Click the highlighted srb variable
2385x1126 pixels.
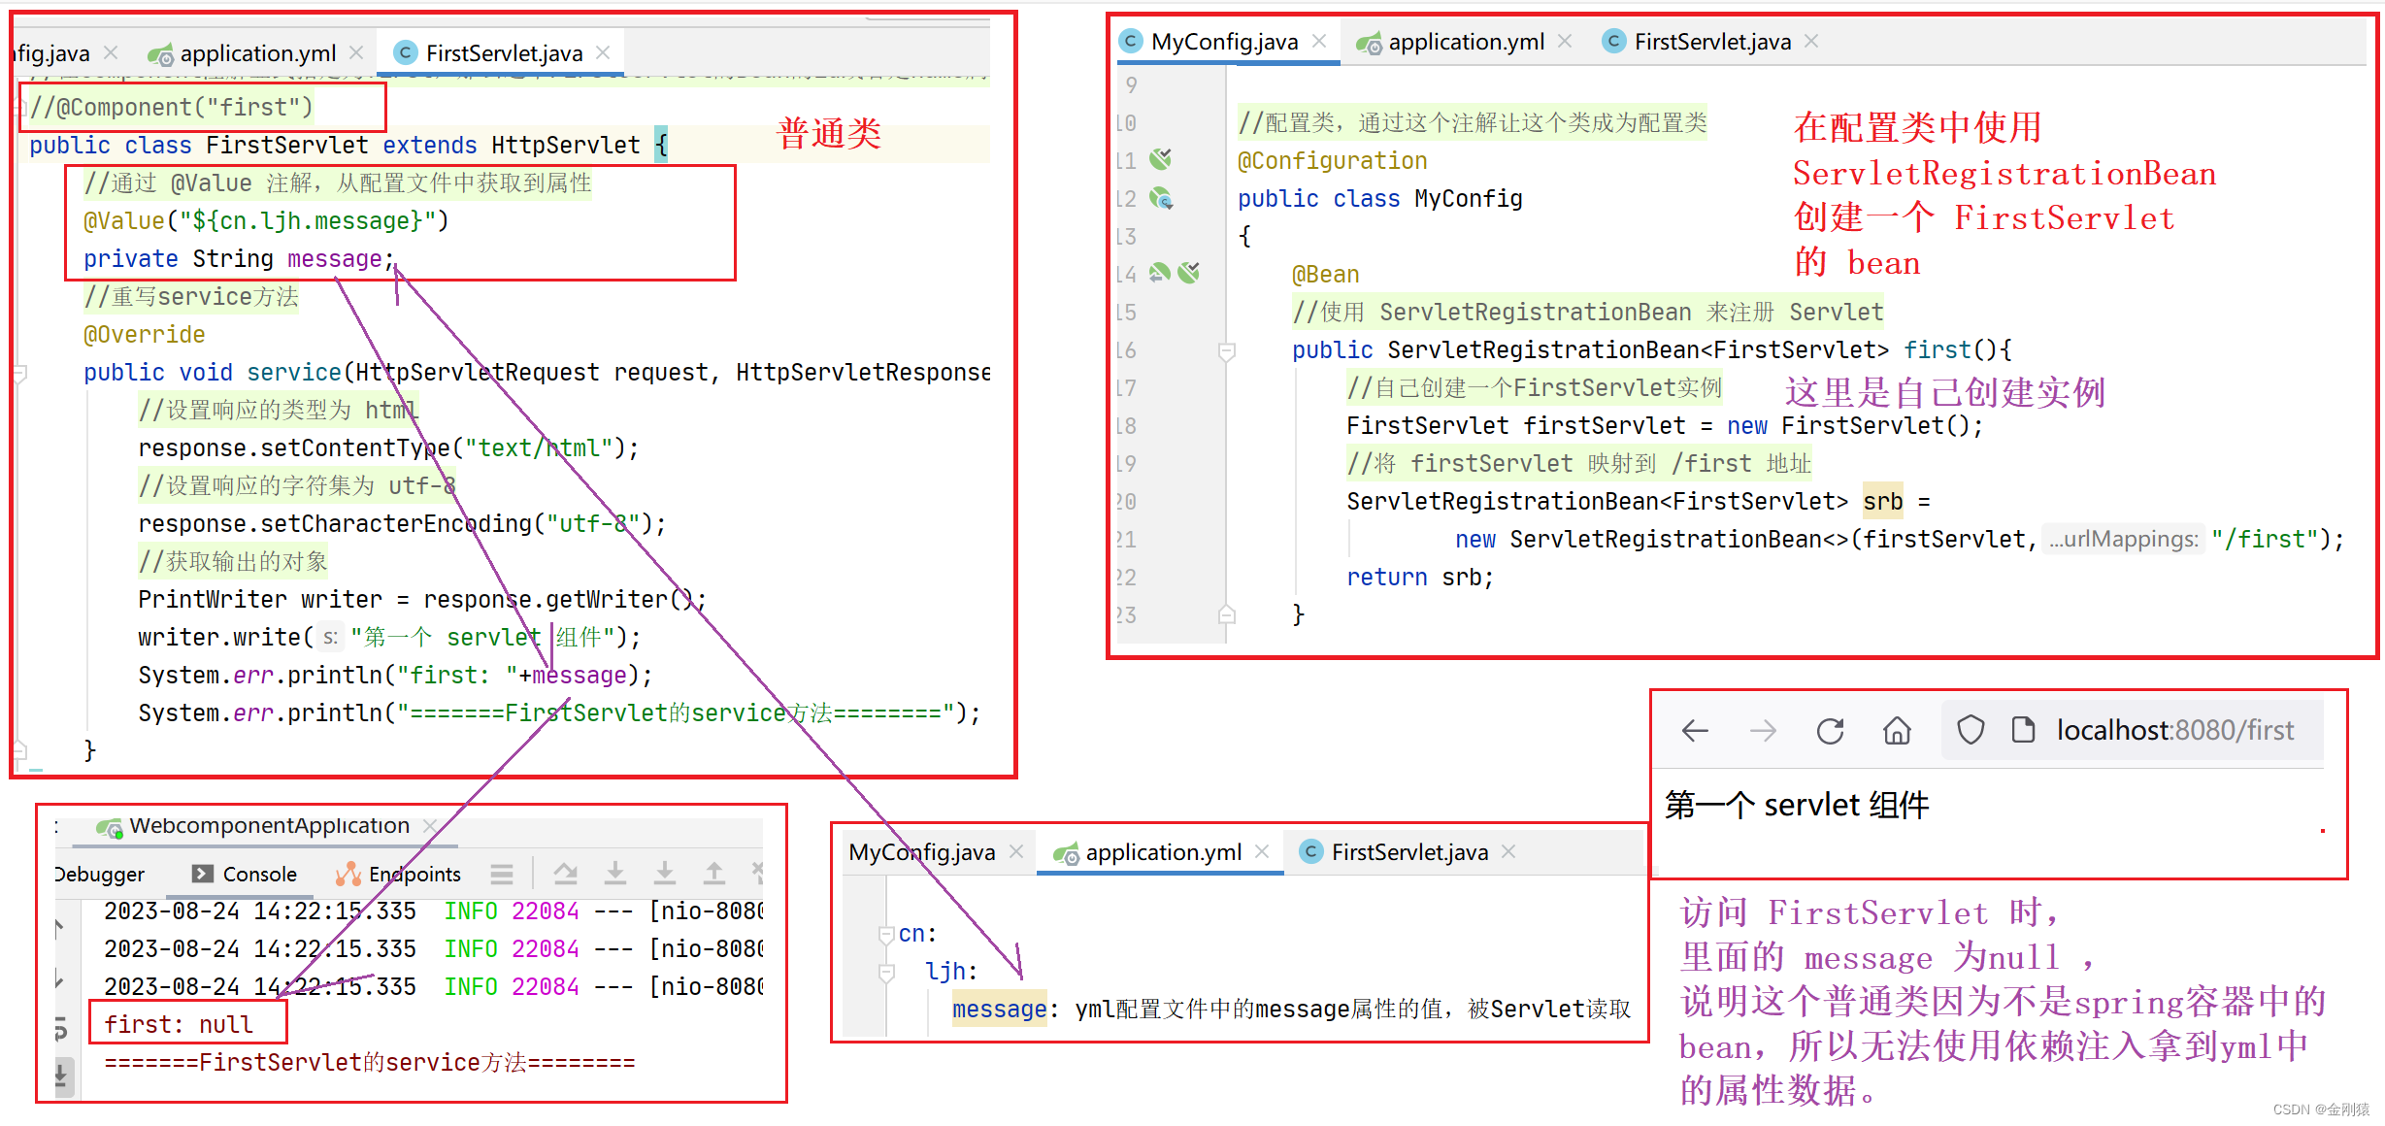(1882, 502)
